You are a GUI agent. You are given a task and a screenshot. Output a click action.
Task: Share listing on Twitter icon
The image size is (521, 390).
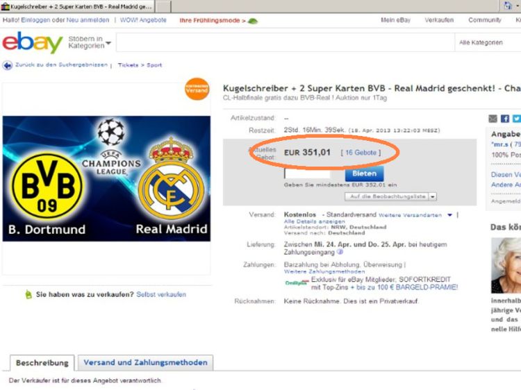tap(517, 119)
